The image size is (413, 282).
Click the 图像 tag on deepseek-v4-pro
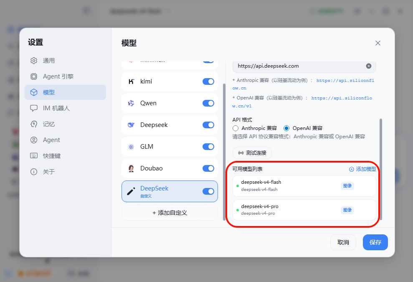[x=347, y=210]
